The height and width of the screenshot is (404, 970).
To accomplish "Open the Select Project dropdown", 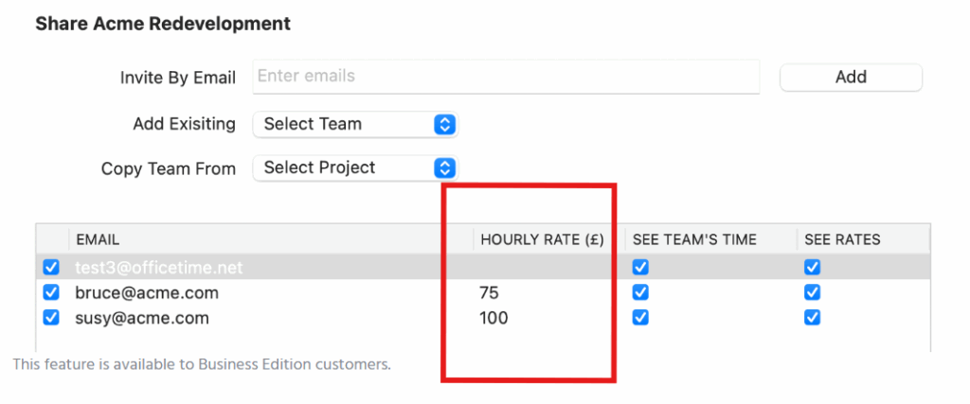I will 355,168.
